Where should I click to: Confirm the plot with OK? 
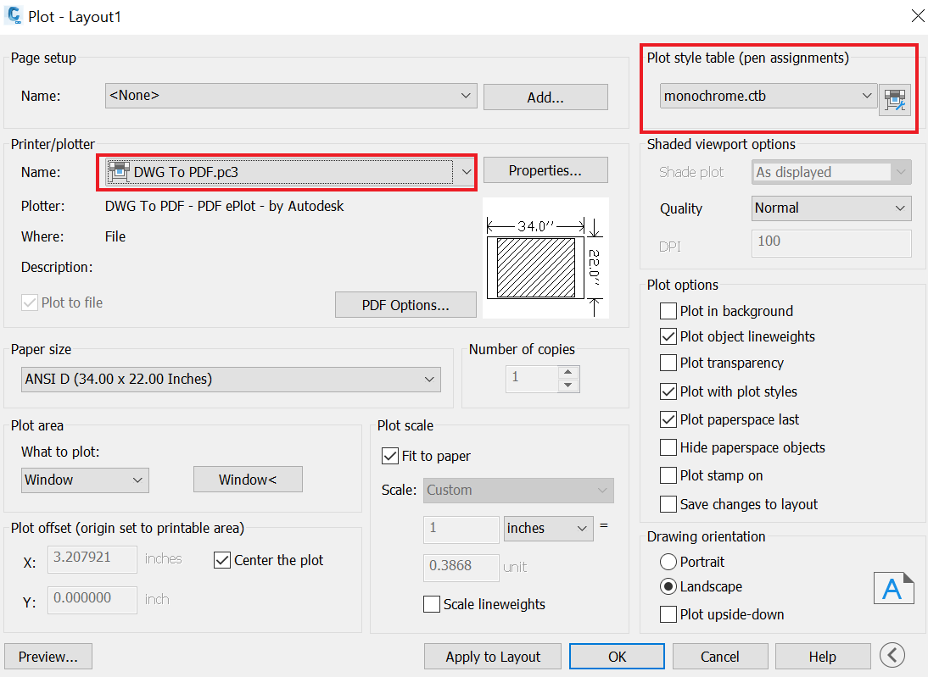[617, 657]
